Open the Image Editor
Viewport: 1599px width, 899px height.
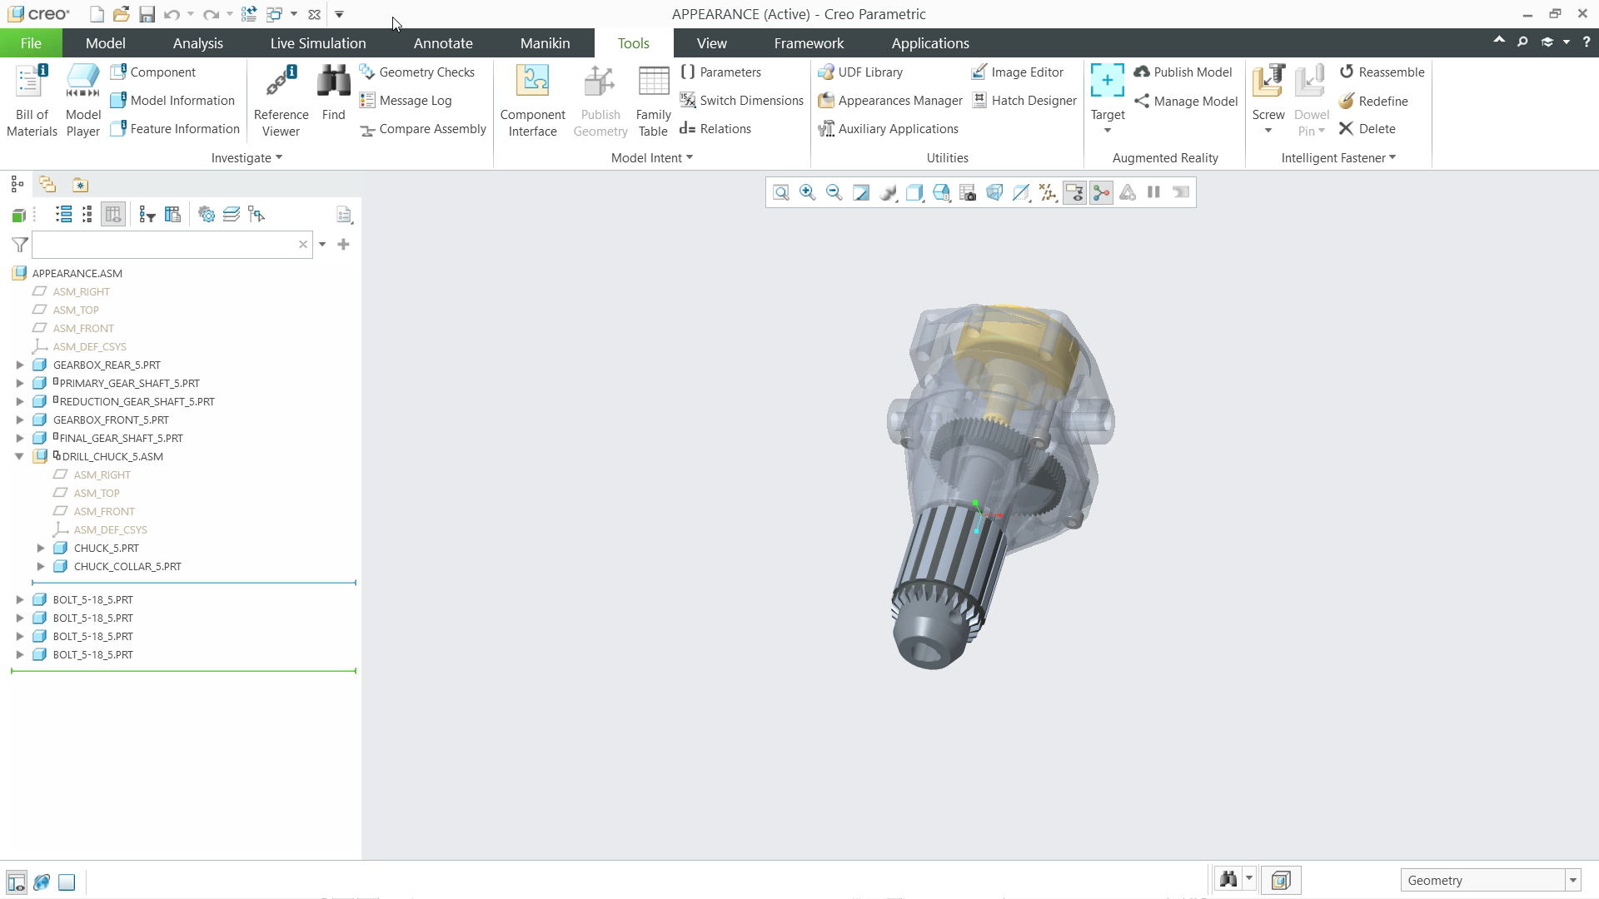coord(1017,72)
